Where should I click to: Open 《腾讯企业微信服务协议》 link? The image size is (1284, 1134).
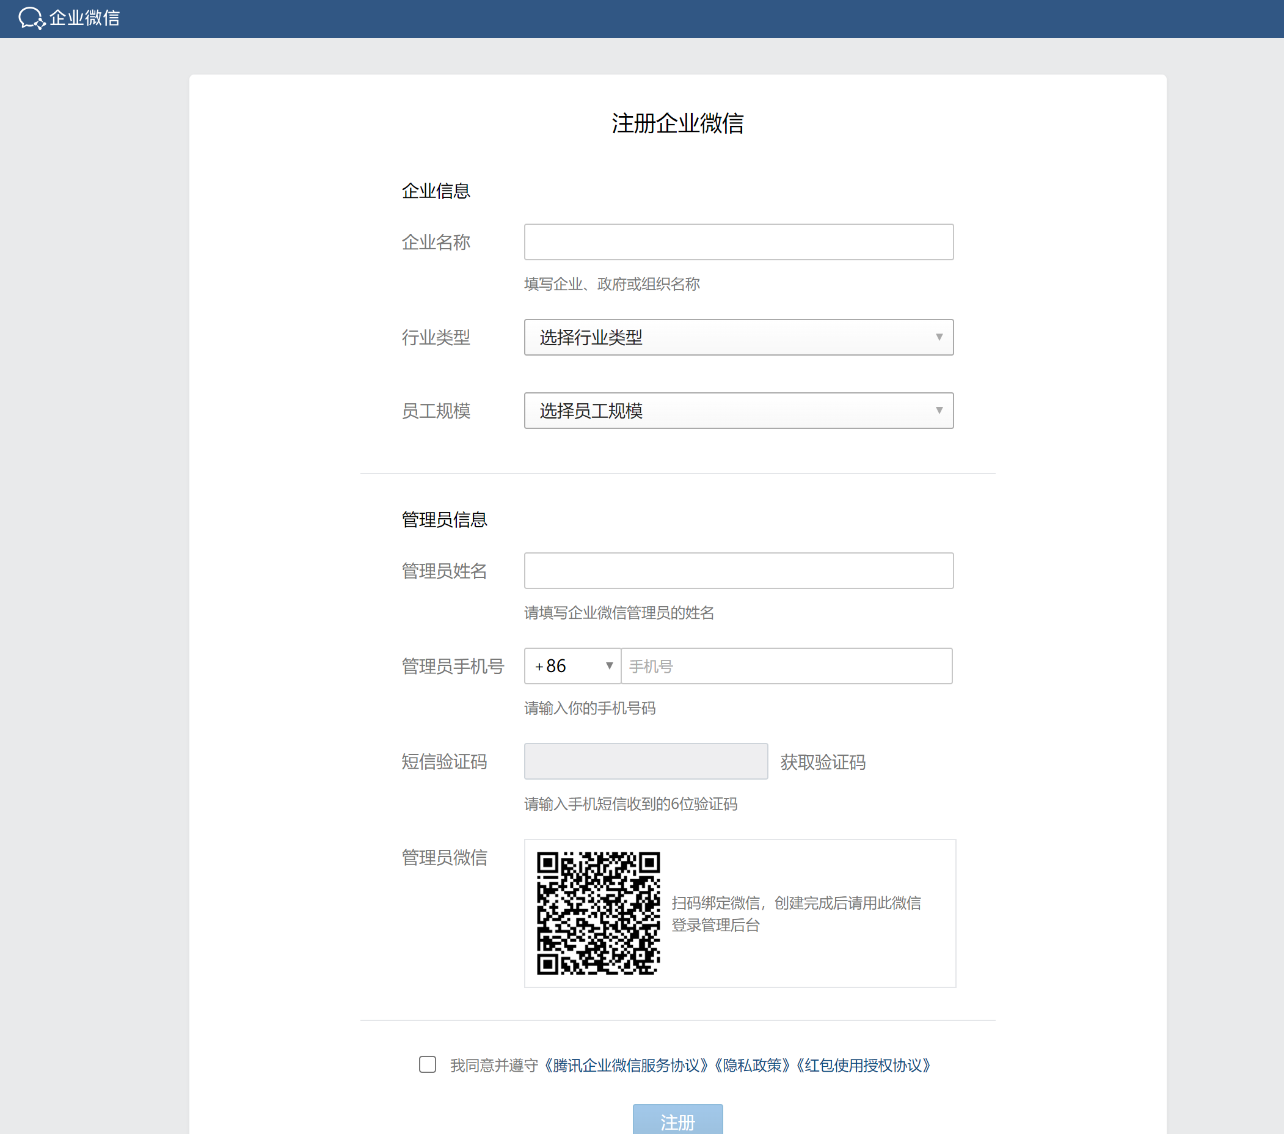tap(627, 1066)
